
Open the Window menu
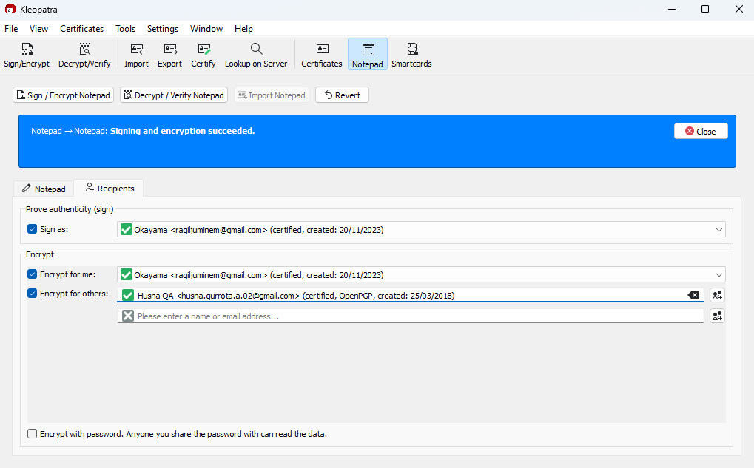coord(206,29)
